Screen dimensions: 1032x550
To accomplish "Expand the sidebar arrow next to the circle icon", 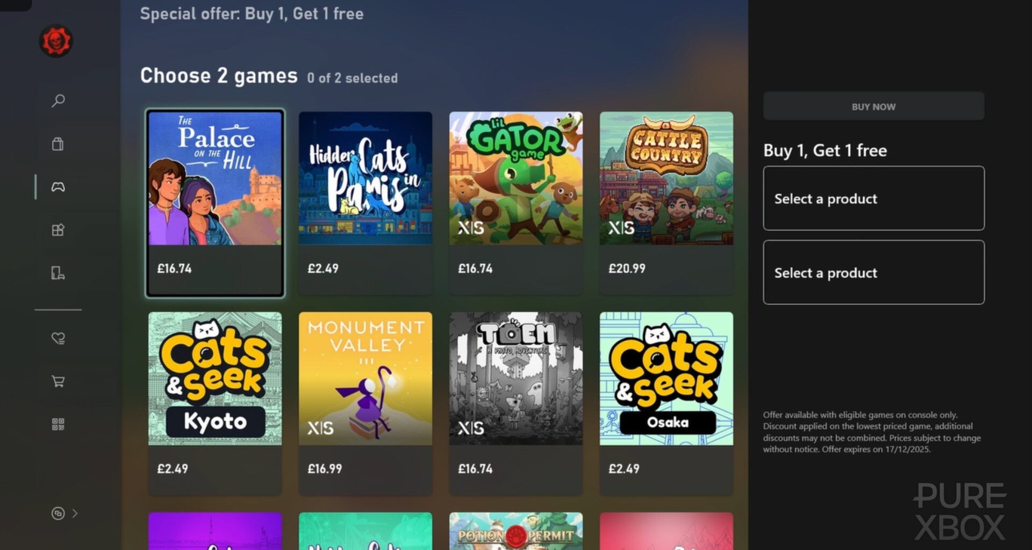I will pyautogui.click(x=75, y=513).
